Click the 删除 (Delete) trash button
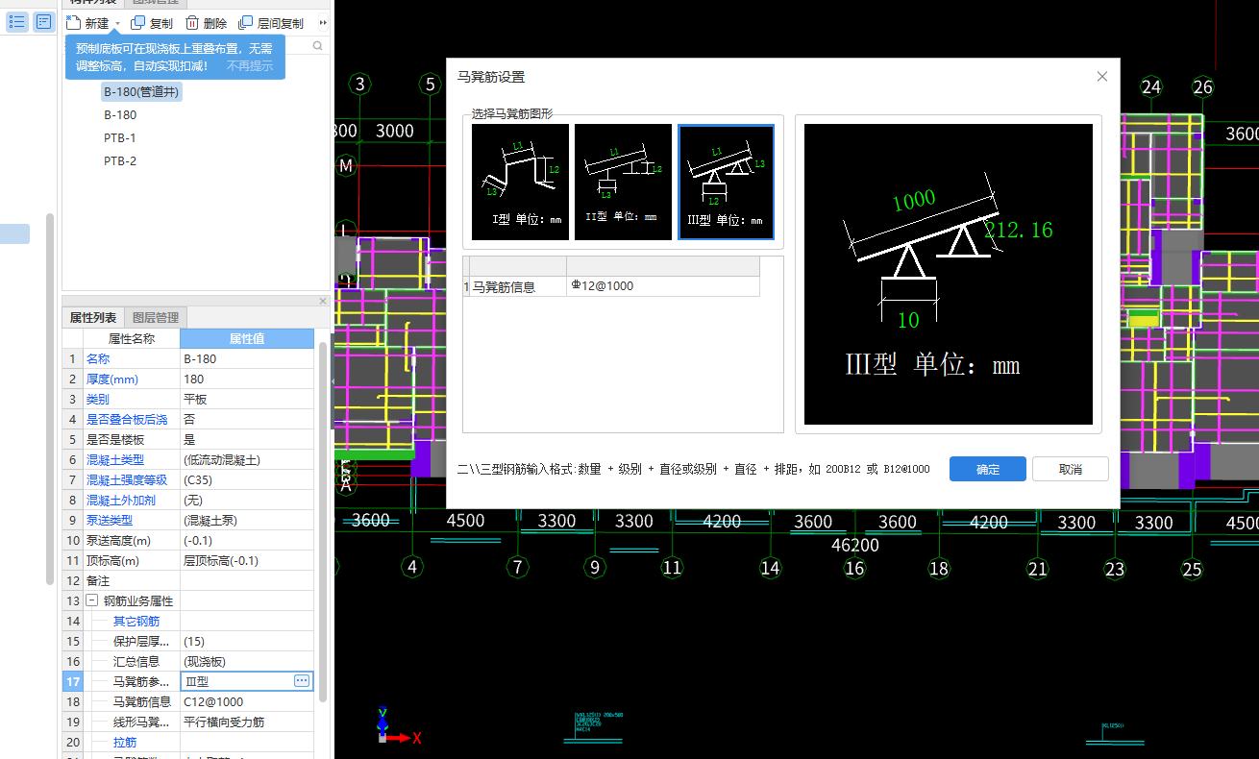The image size is (1259, 759). pyautogui.click(x=206, y=23)
